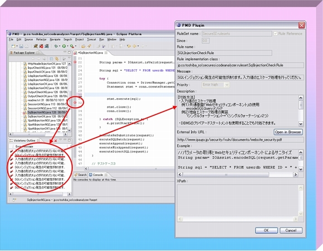This screenshot has height=251, width=323.
Task: Click Example horizontal scrollbar thumb
Action: [x=226, y=175]
